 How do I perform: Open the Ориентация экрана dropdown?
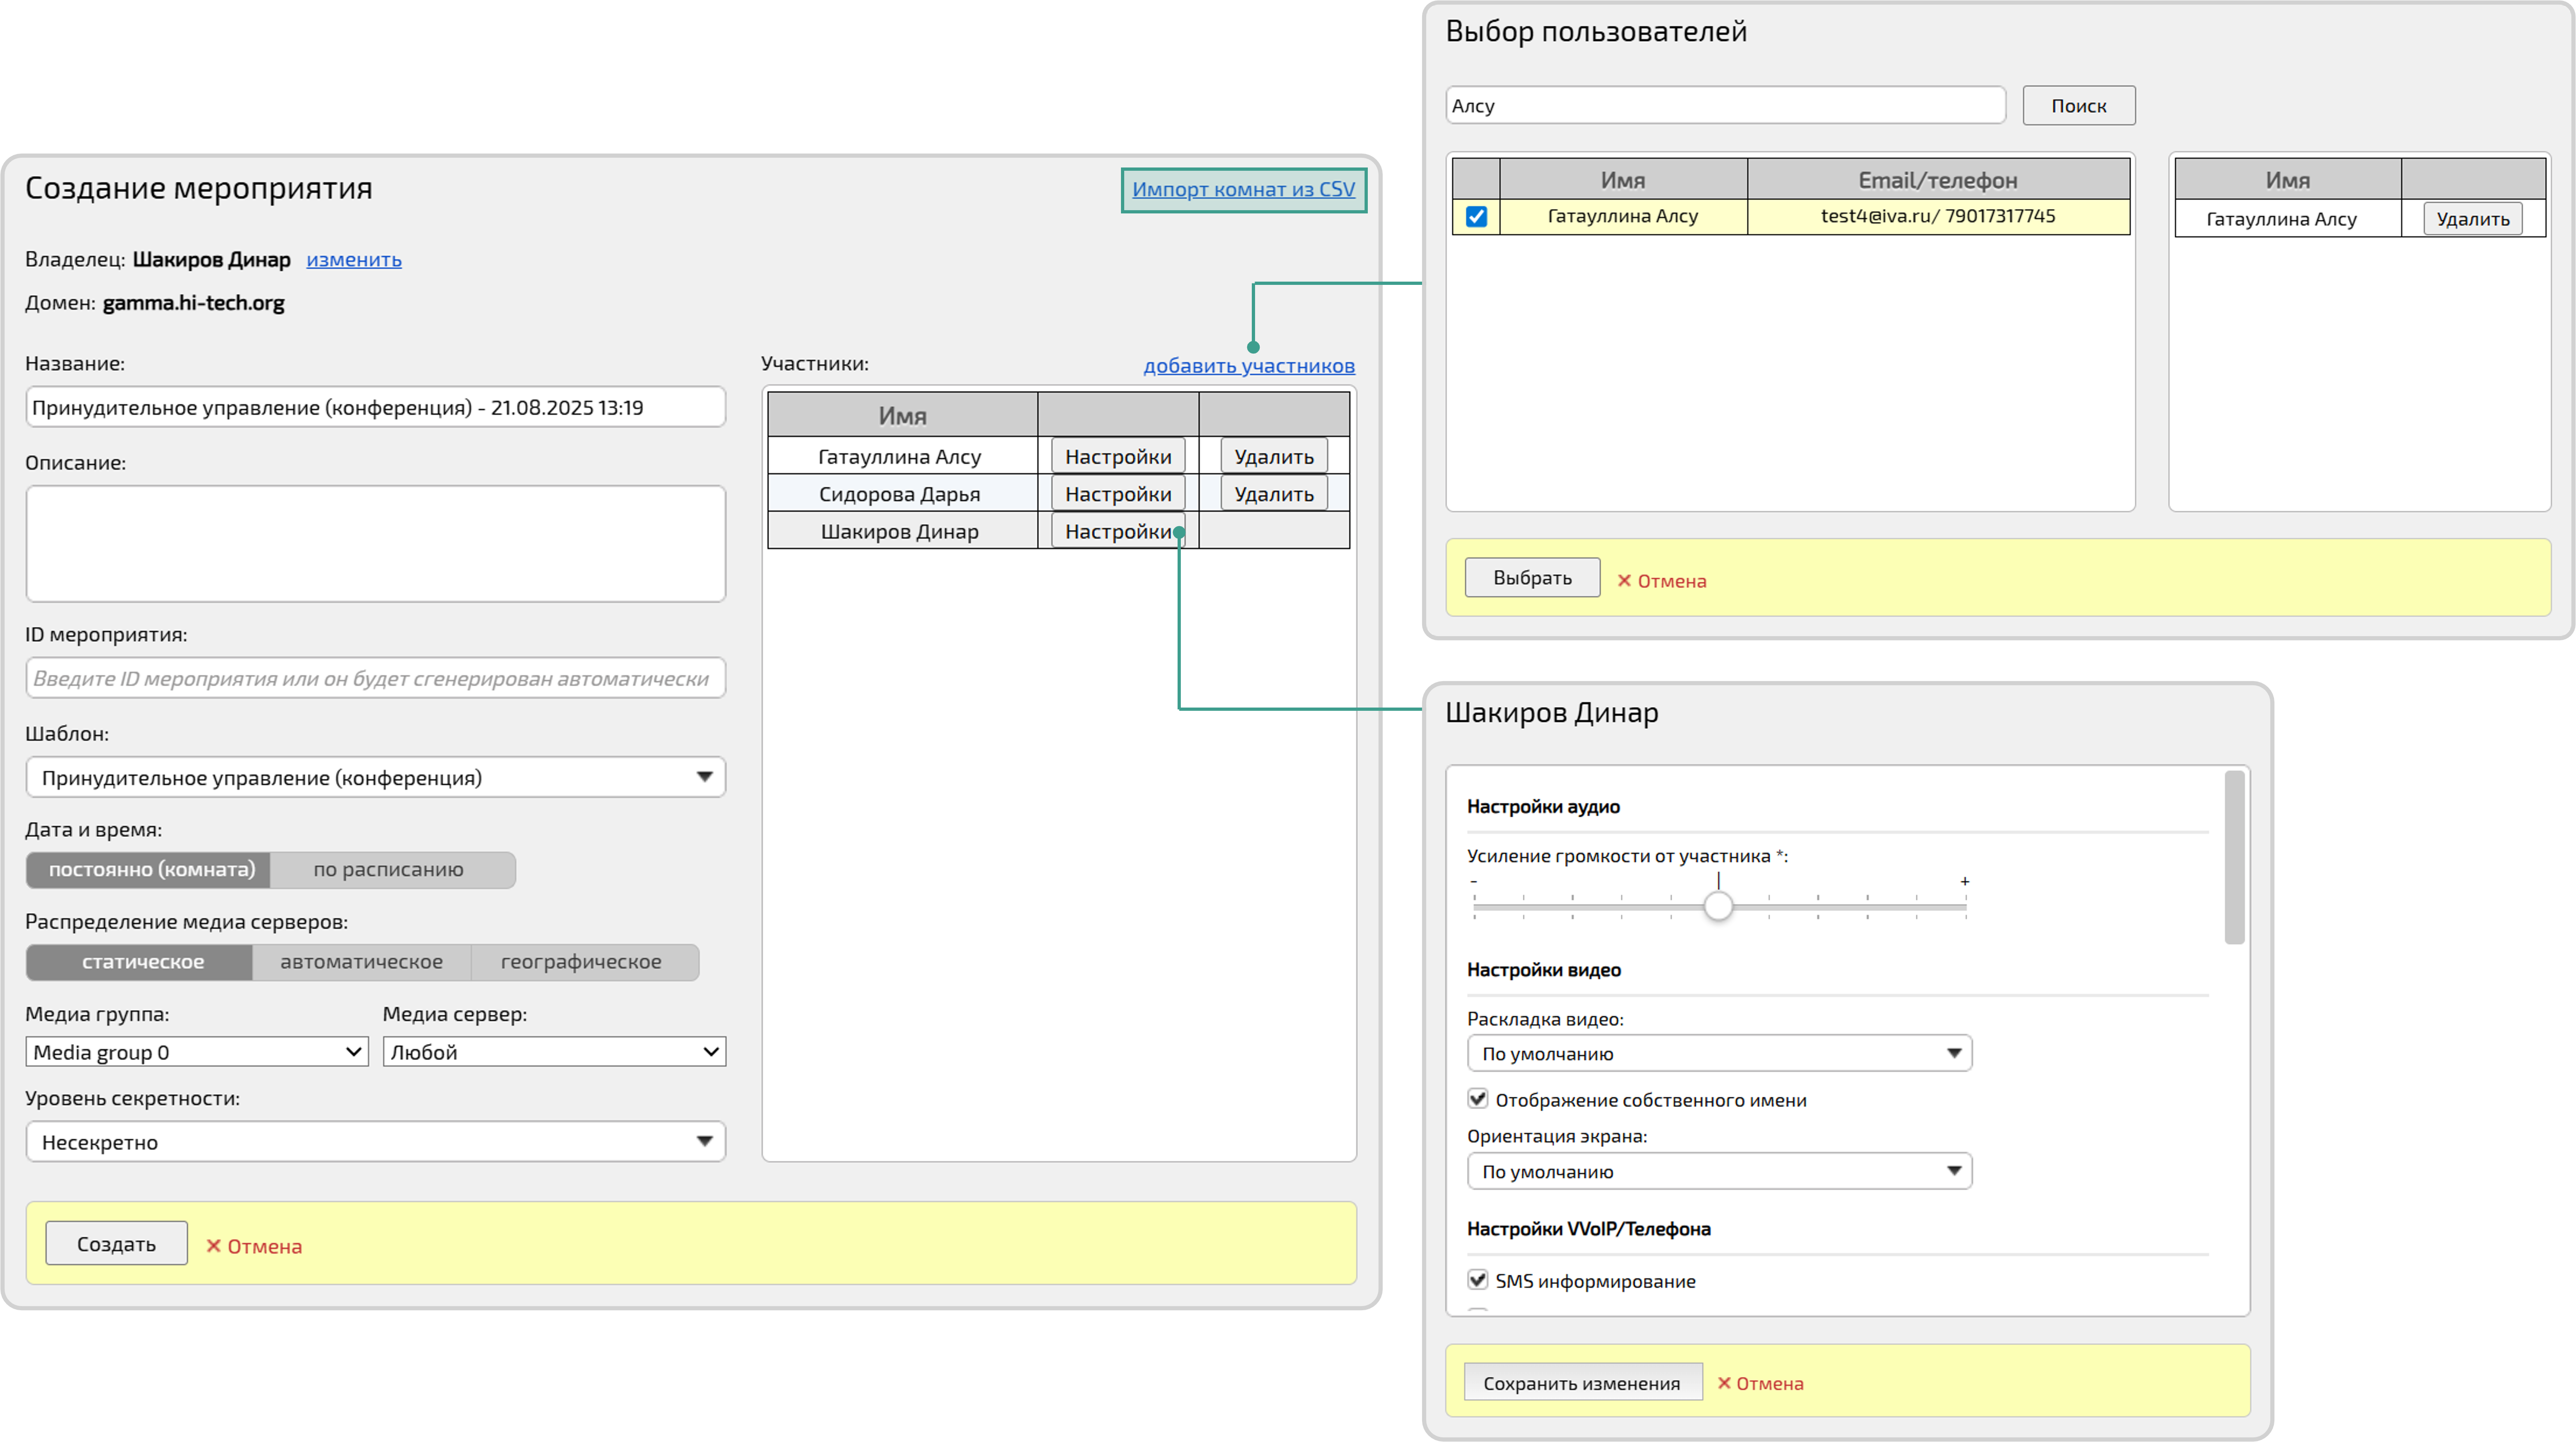tap(1718, 1171)
